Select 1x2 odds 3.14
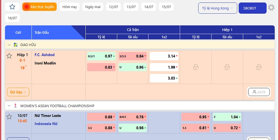 (164, 56)
